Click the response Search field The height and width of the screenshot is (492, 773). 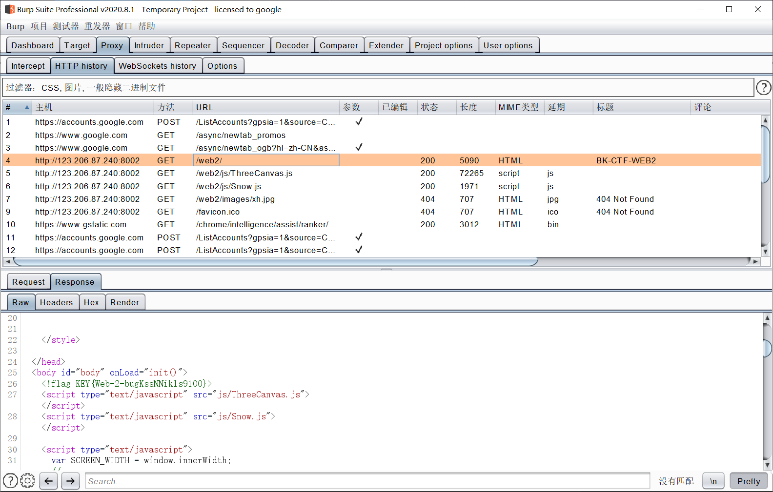pyautogui.click(x=367, y=481)
